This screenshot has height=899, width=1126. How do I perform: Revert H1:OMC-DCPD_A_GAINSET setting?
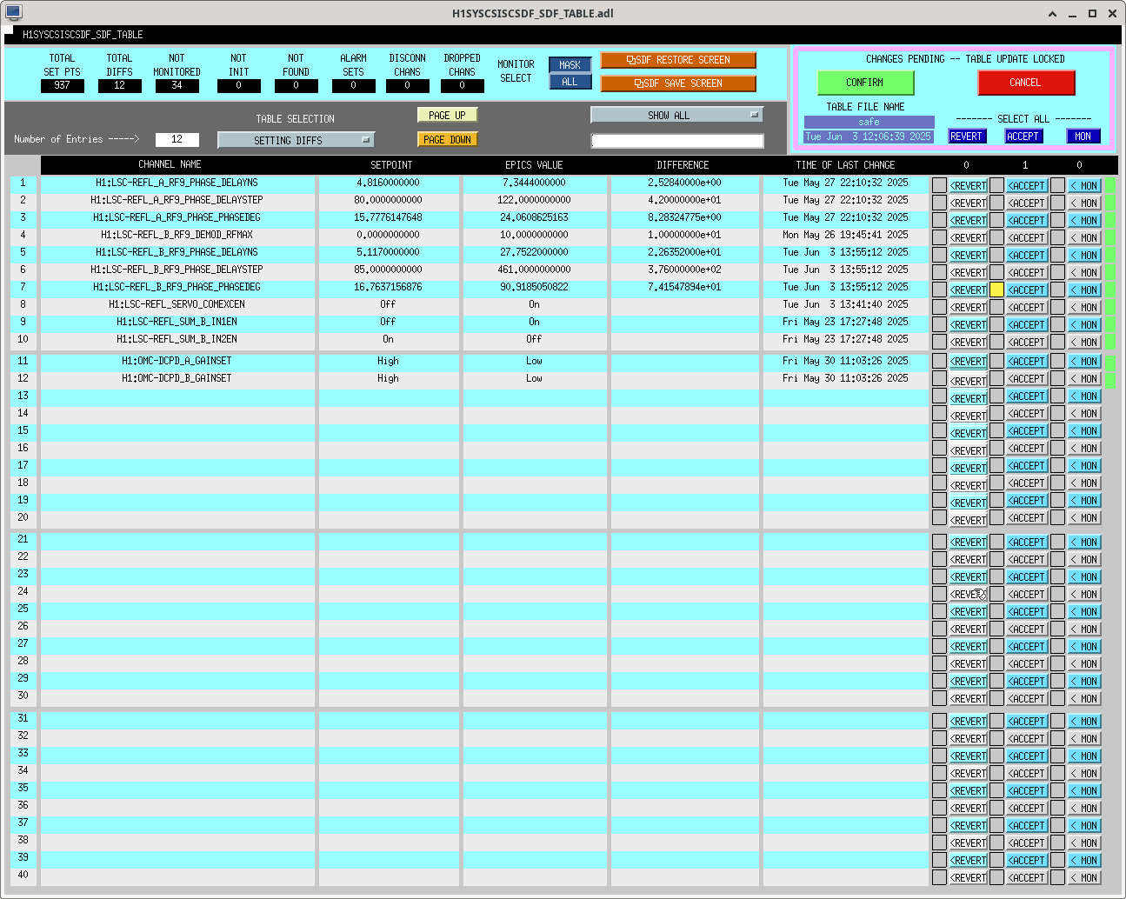pos(968,361)
